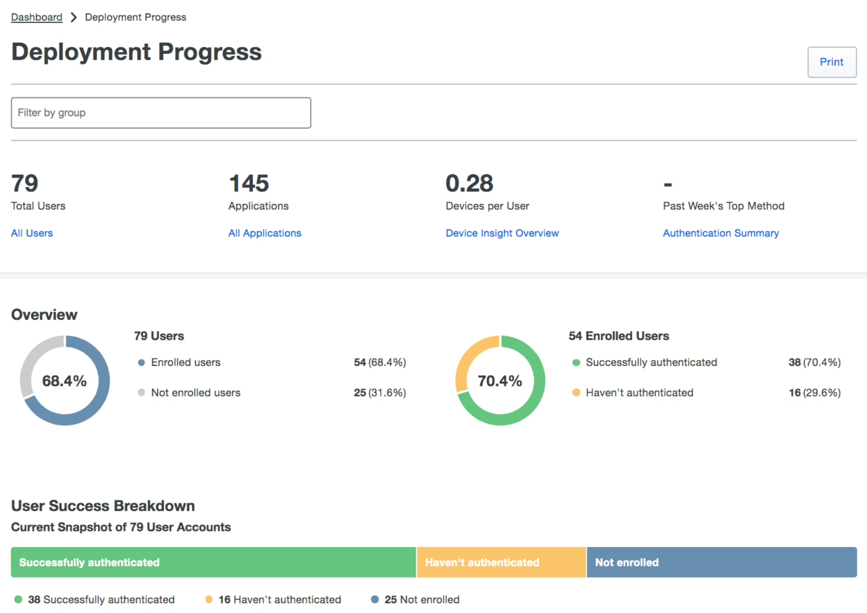This screenshot has width=867, height=613.
Task: Click the green Successfully authenticated legend dot
Action: [576, 363]
